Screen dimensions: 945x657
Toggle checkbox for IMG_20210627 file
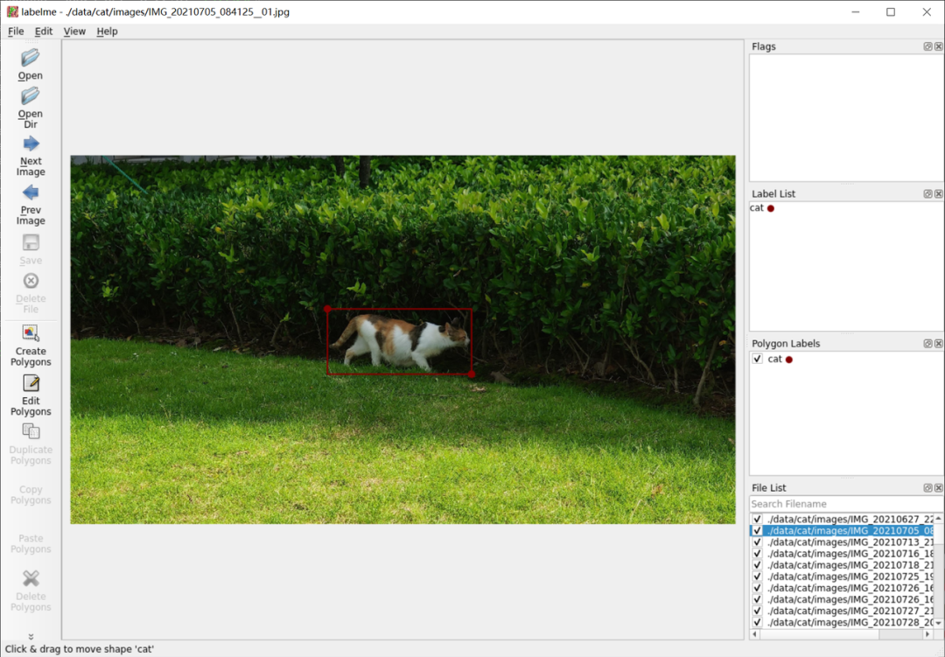click(758, 519)
